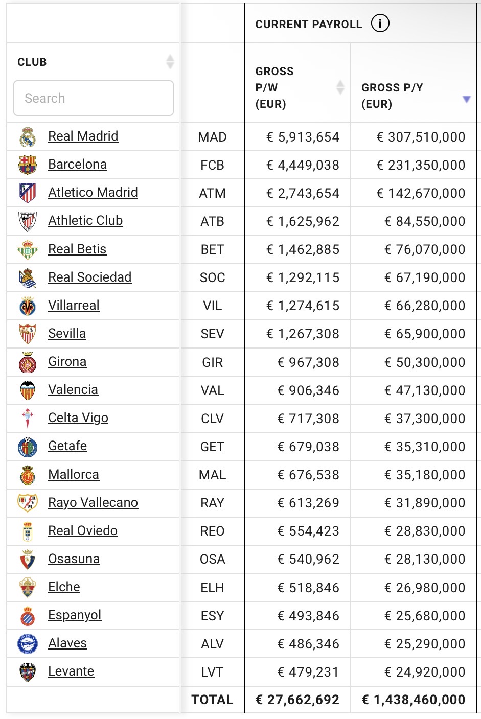Select the Gross P/W (EUR) column header
The height and width of the screenshot is (719, 481).
point(275,87)
